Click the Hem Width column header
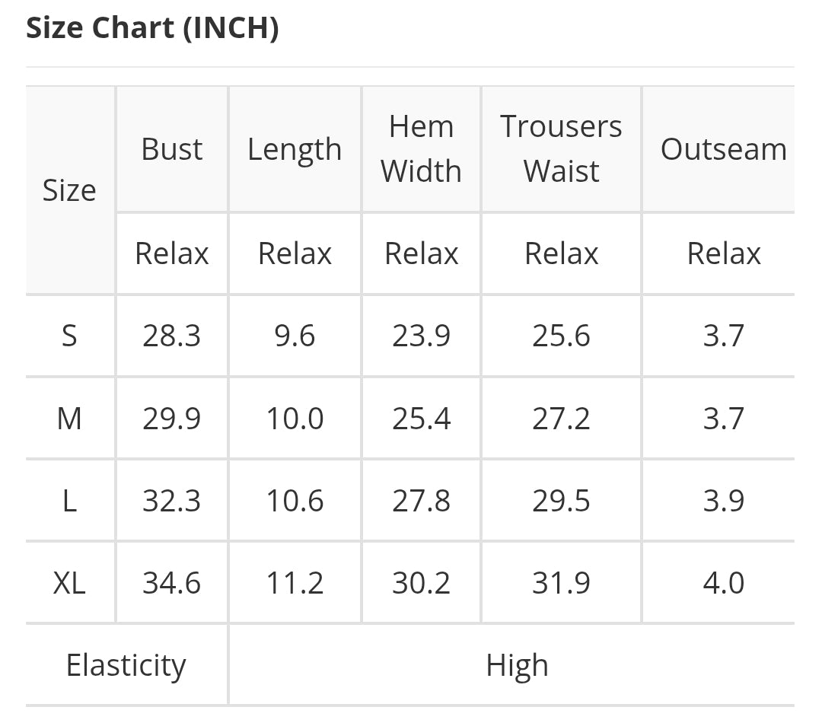 421,149
